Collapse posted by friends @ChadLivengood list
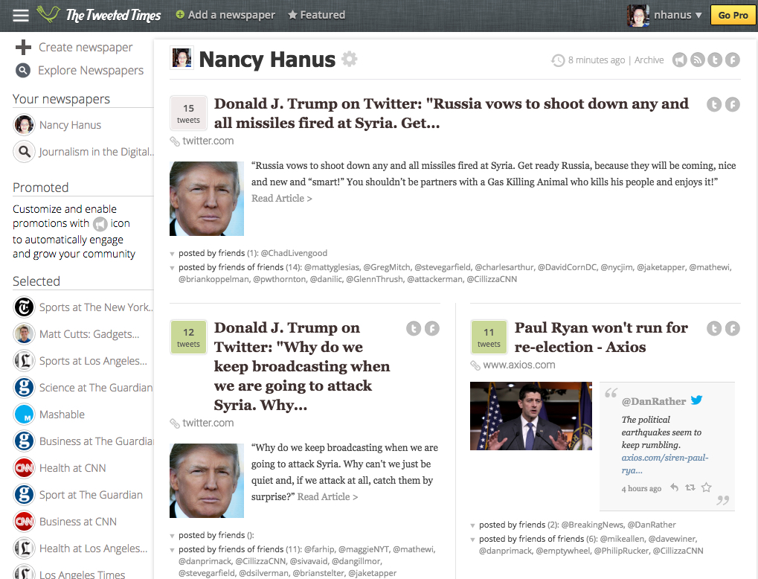 point(173,254)
